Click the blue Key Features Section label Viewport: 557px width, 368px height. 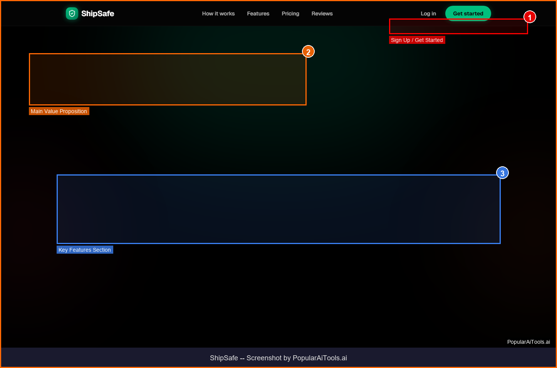[x=85, y=250]
